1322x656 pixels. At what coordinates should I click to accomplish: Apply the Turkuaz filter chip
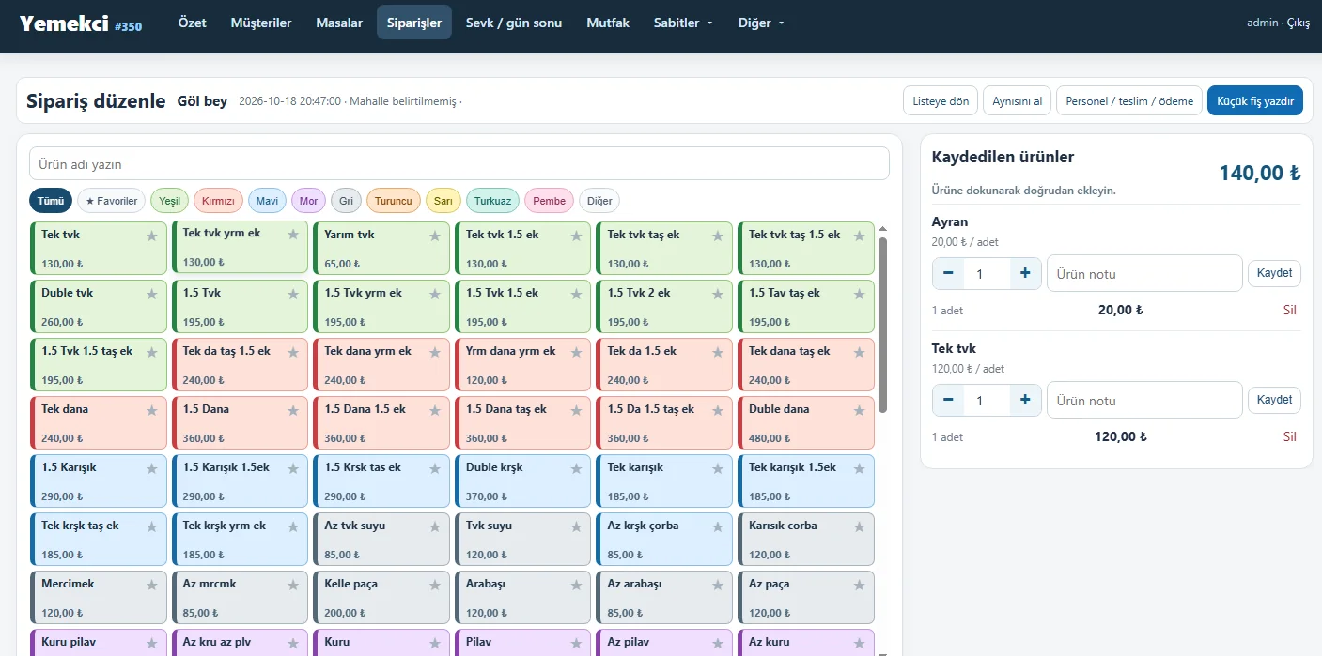(493, 201)
